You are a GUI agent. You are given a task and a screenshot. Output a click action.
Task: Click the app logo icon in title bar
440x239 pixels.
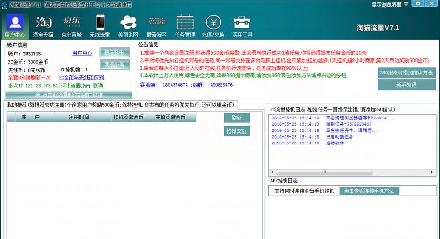[4, 5]
